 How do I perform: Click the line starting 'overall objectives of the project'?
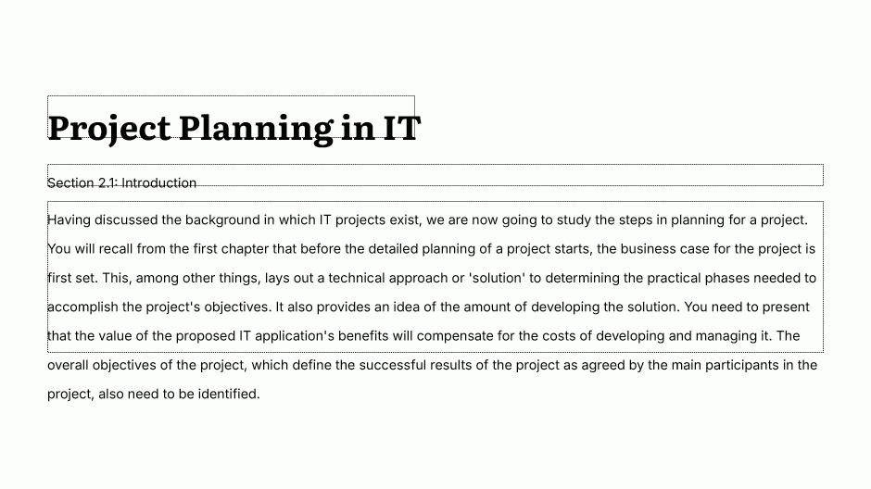click(432, 365)
